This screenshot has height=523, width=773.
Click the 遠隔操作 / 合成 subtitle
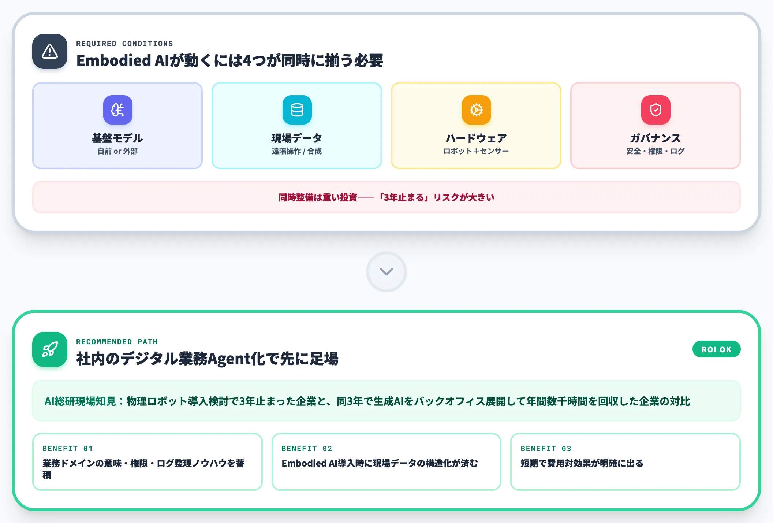coord(297,151)
